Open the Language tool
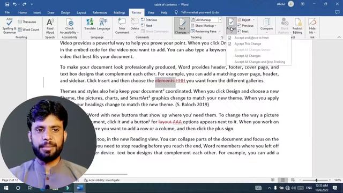Viewport: 343px width, 193px height. pyautogui.click(x=103, y=25)
